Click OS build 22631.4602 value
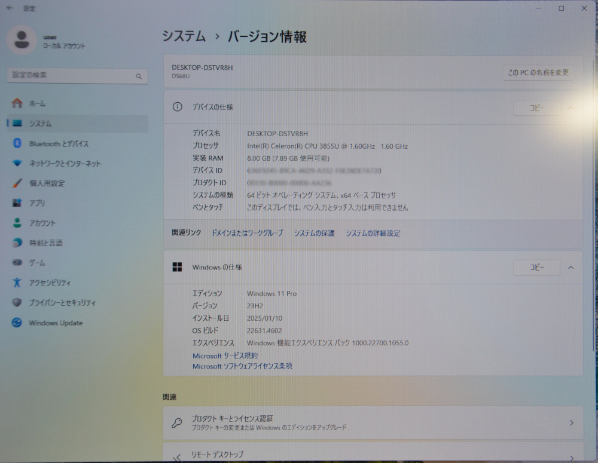This screenshot has width=598, height=463. (x=264, y=330)
